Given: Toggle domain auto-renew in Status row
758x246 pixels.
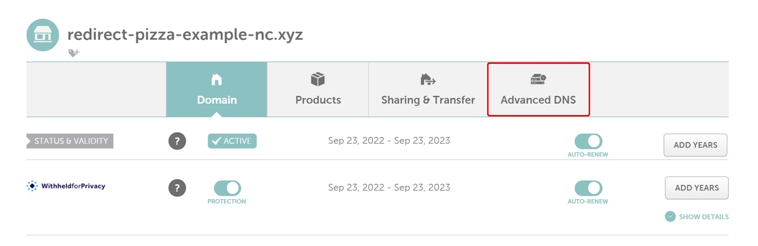Looking at the screenshot, I should (588, 141).
